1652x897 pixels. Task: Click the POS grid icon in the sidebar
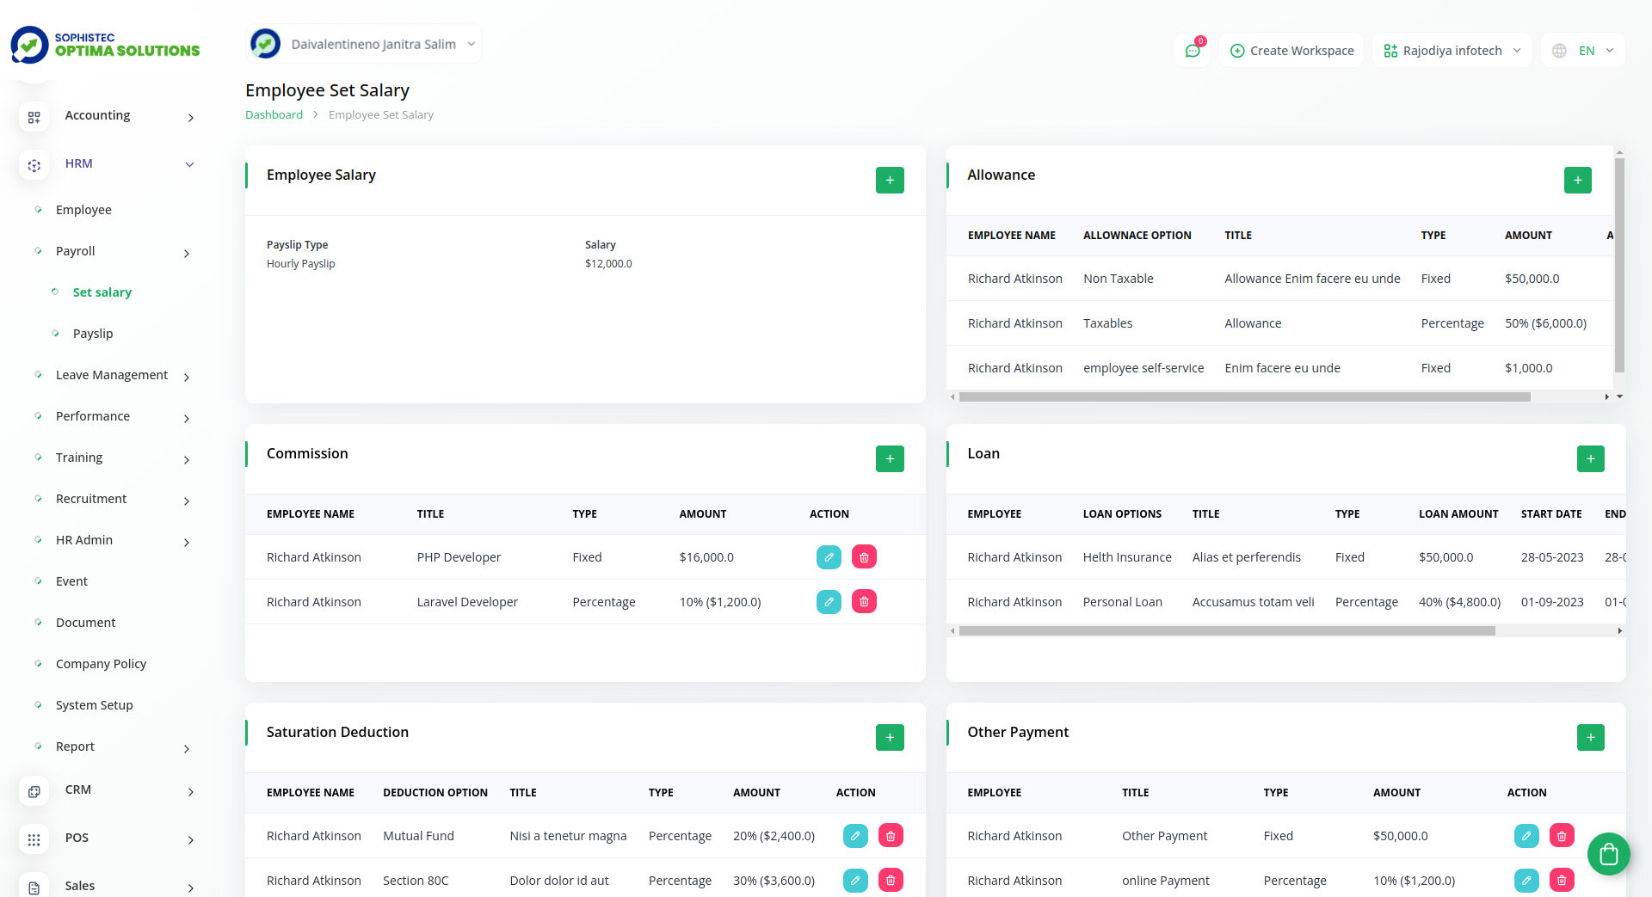(34, 839)
